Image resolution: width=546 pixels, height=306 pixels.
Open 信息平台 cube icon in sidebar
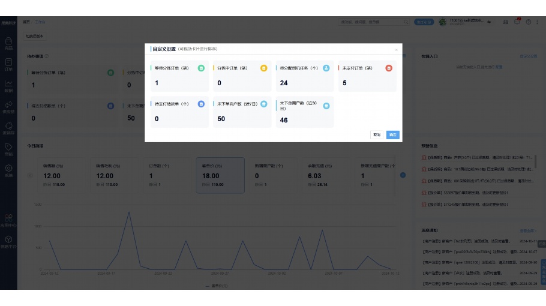9,242
